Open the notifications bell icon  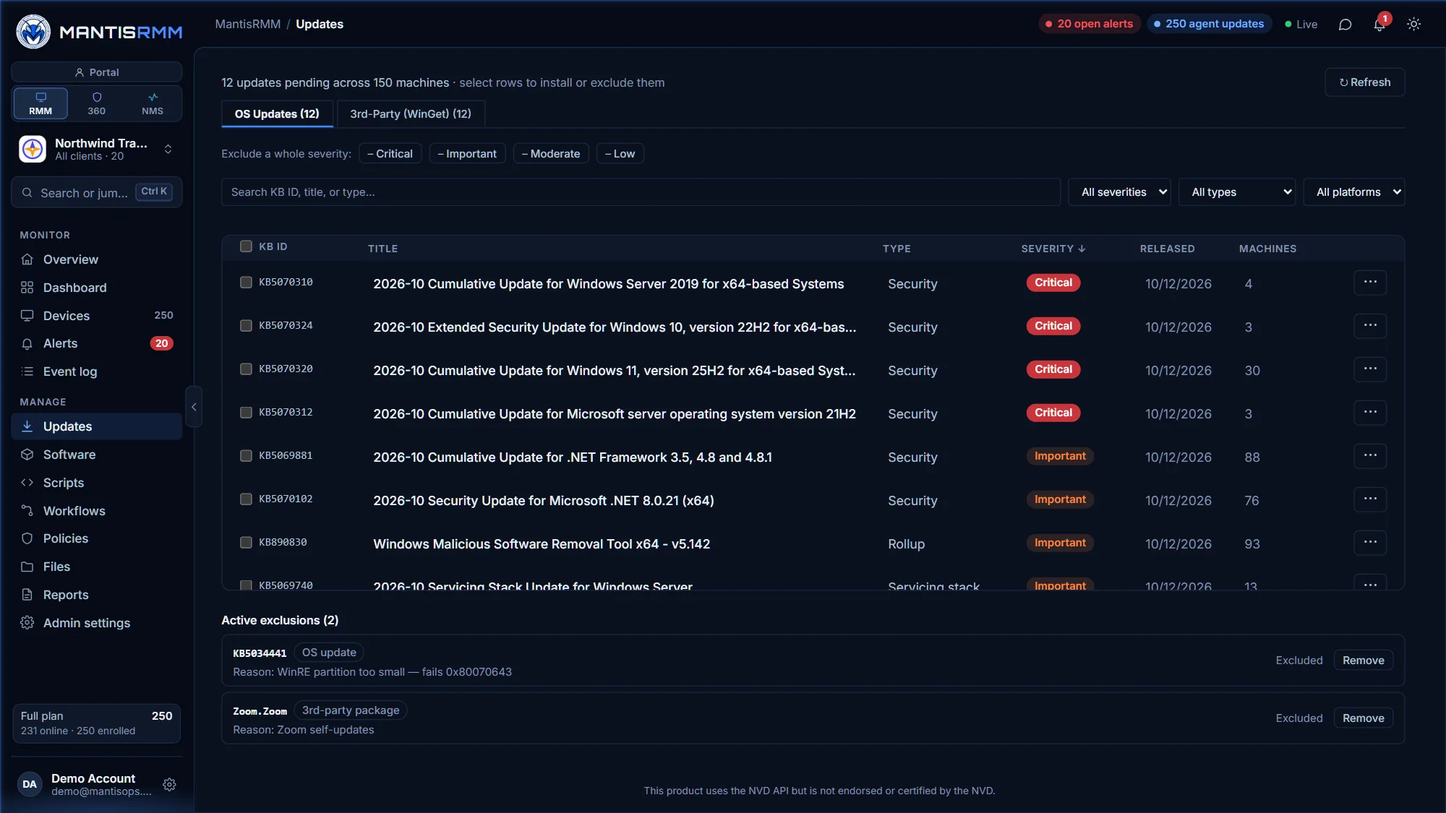(1379, 25)
